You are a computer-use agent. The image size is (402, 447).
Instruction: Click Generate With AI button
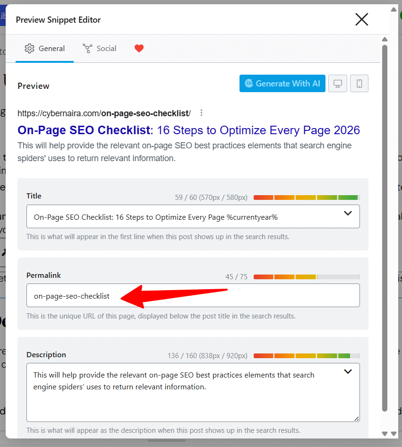(x=282, y=84)
